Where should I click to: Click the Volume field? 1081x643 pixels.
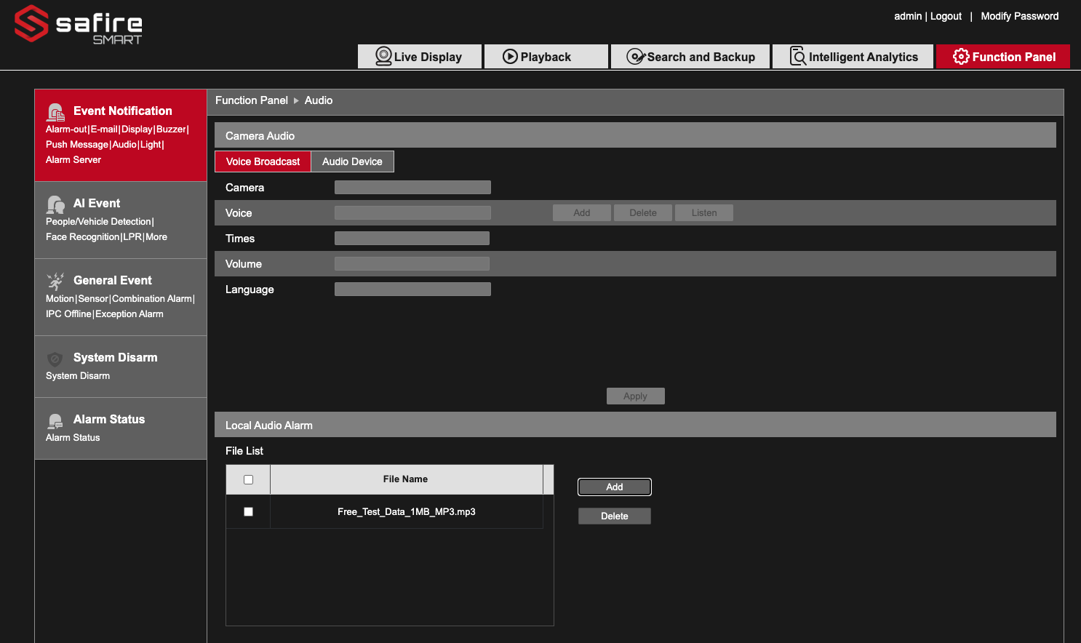412,264
